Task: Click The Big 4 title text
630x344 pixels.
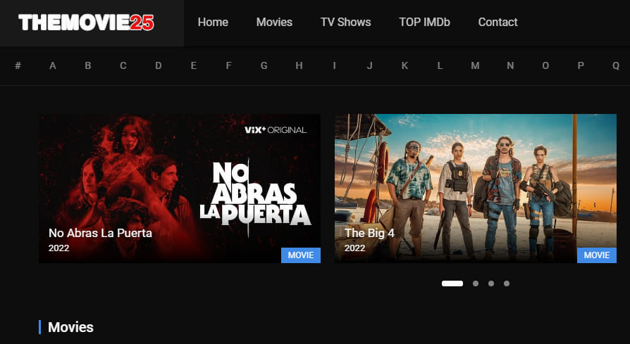Action: pos(370,233)
